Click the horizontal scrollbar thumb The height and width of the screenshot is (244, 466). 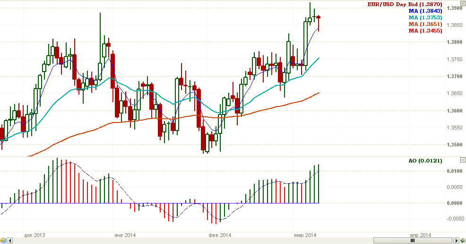412,240
